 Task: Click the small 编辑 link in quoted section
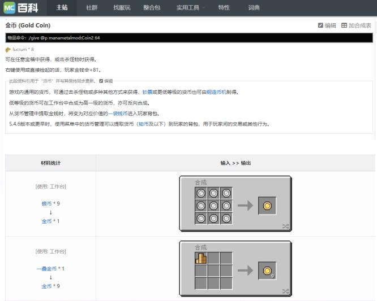tap(106, 81)
